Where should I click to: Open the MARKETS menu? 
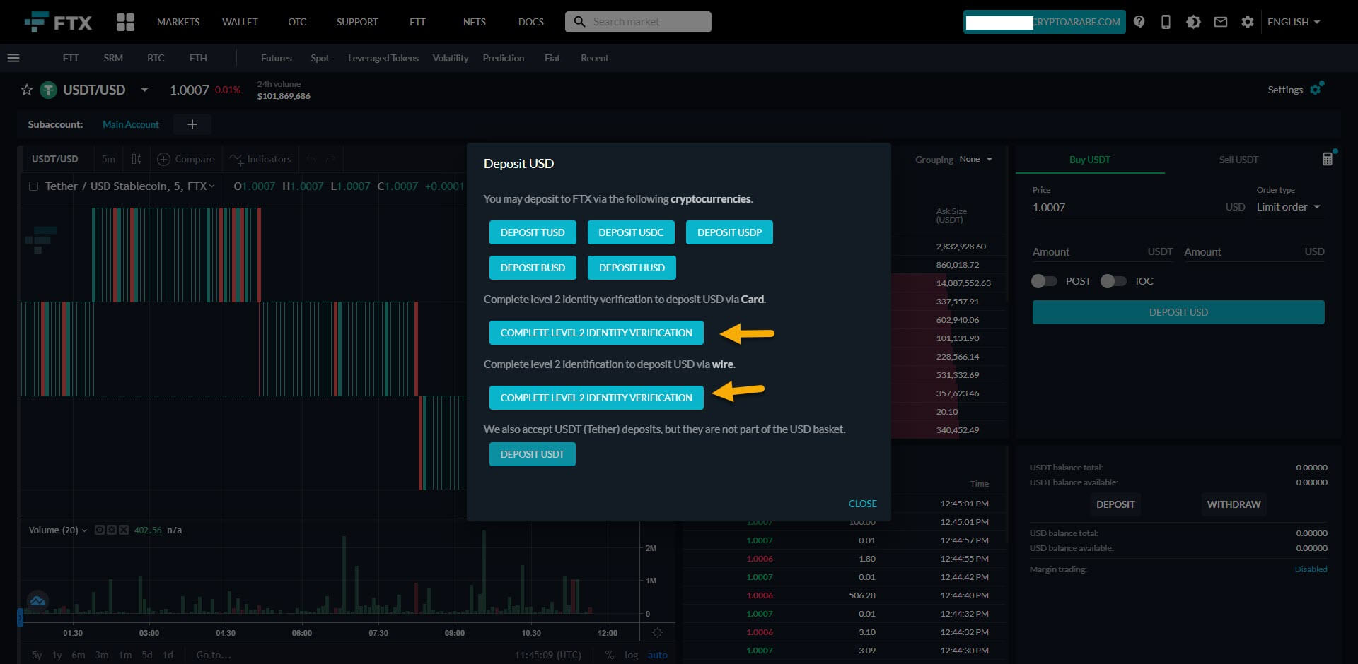[x=178, y=22]
